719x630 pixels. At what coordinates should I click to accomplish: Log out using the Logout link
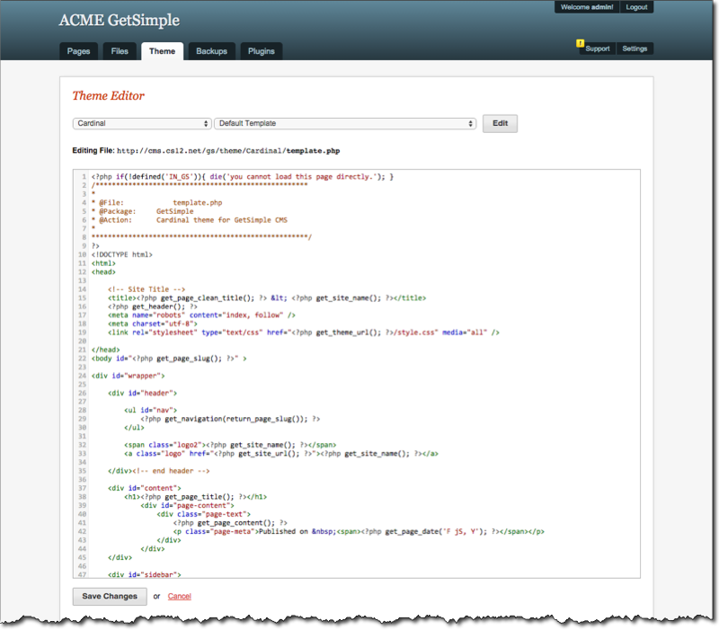coord(636,7)
